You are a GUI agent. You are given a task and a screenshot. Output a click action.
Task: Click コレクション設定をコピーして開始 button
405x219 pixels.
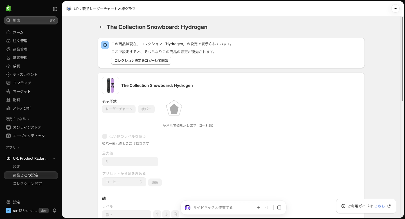[141, 61]
